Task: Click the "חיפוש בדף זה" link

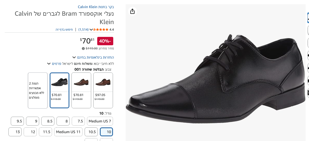Action: coord(64,30)
